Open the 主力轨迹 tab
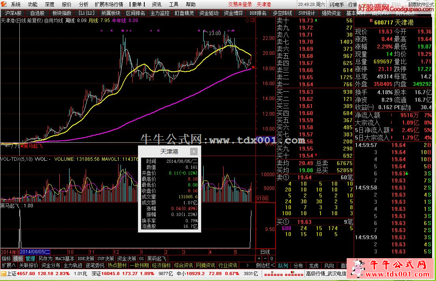Viewport: 436px width, 281px height. (73, 265)
